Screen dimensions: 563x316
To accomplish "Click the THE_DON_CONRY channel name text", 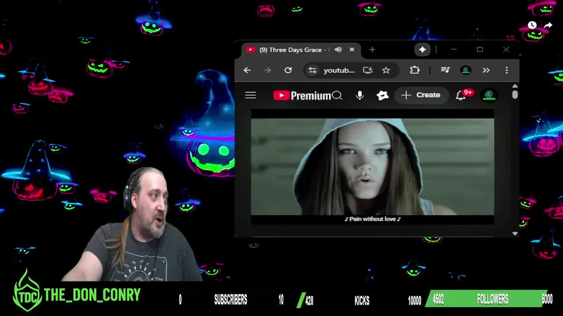I will [92, 295].
